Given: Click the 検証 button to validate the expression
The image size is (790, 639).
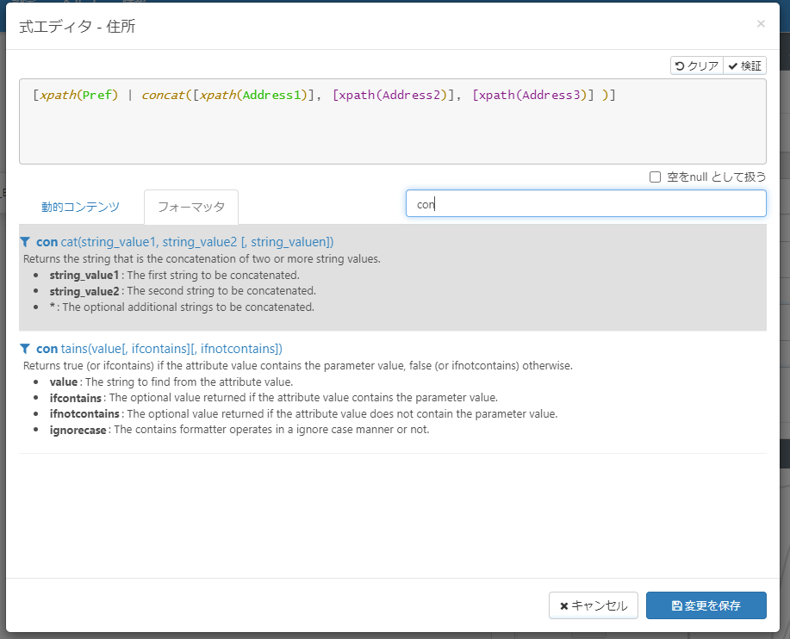Looking at the screenshot, I should tap(744, 66).
